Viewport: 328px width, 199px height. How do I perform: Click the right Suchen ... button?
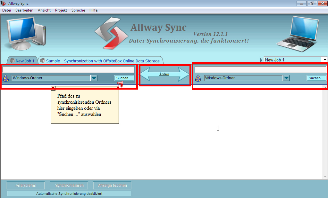[x=316, y=78]
